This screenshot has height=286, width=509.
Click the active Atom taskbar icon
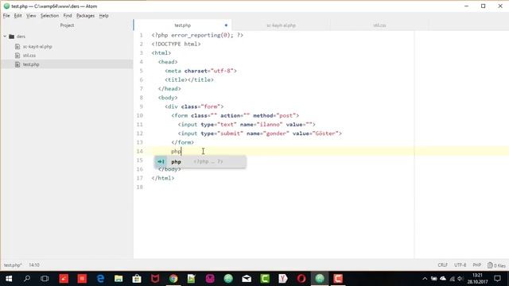tap(320, 279)
